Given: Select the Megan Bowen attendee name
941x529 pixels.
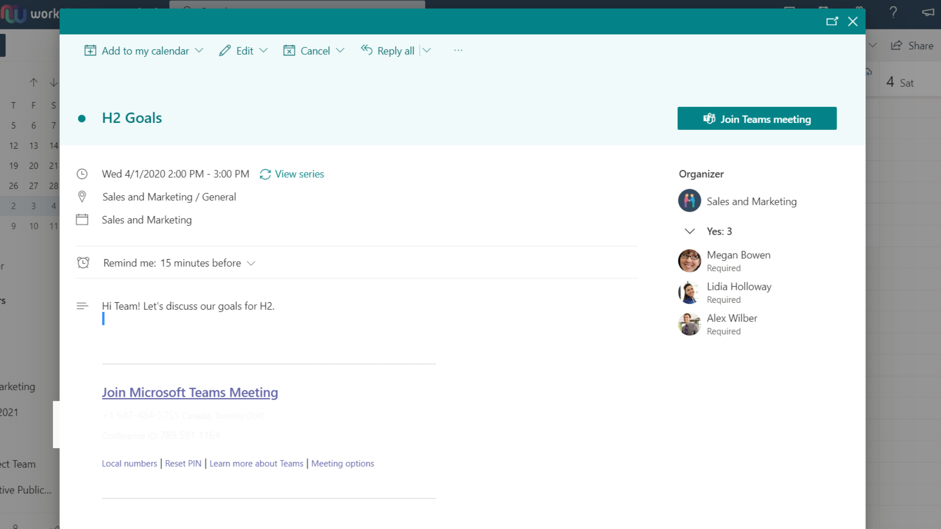Looking at the screenshot, I should point(739,255).
